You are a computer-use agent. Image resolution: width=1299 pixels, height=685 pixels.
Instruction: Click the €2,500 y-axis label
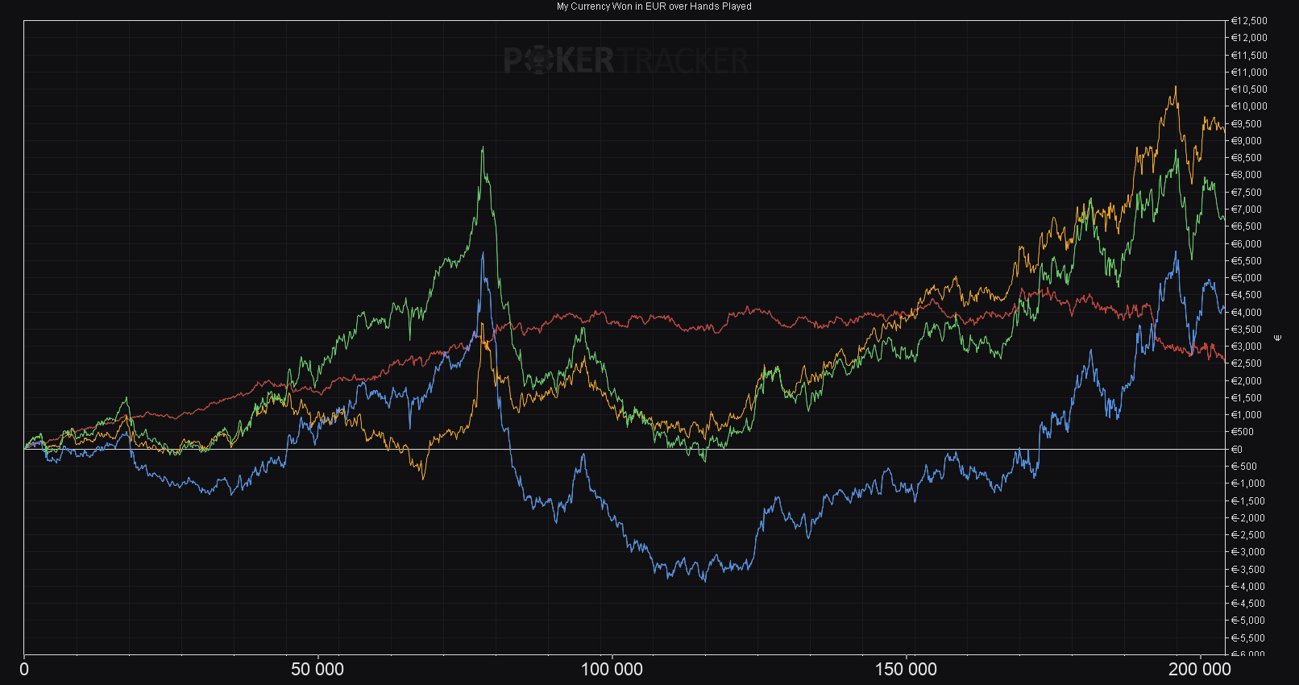1247,363
